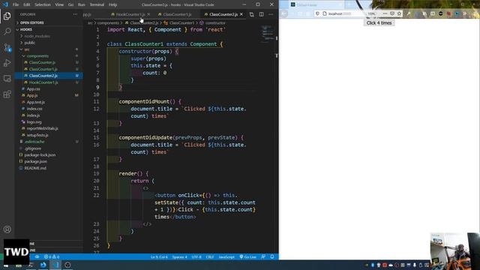Switch to the ClassCounter1.js editor tab
This screenshot has height=270, width=480.
tap(177, 14)
